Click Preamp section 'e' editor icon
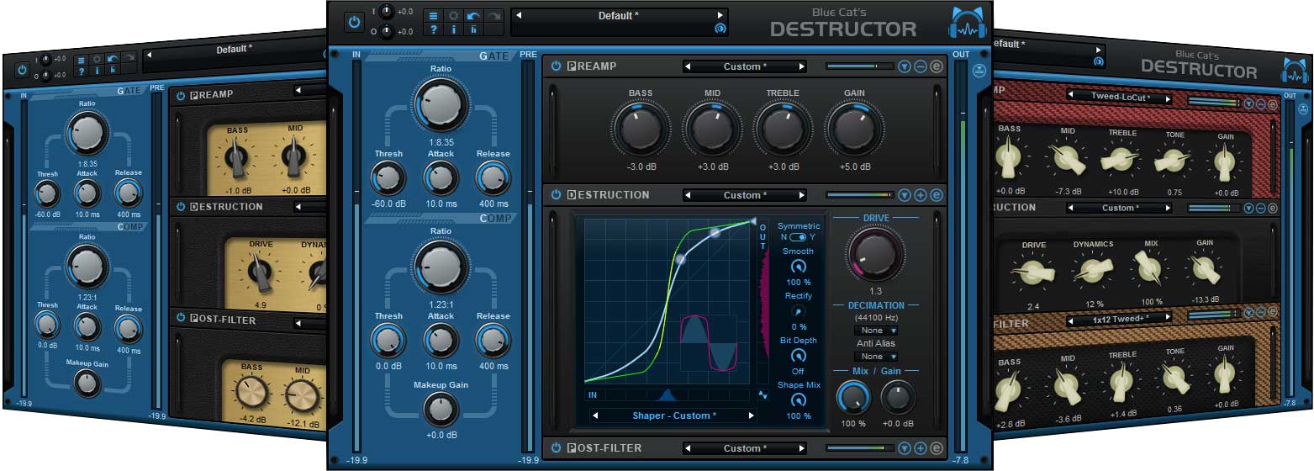Image resolution: width=1314 pixels, height=471 pixels. coord(937,66)
